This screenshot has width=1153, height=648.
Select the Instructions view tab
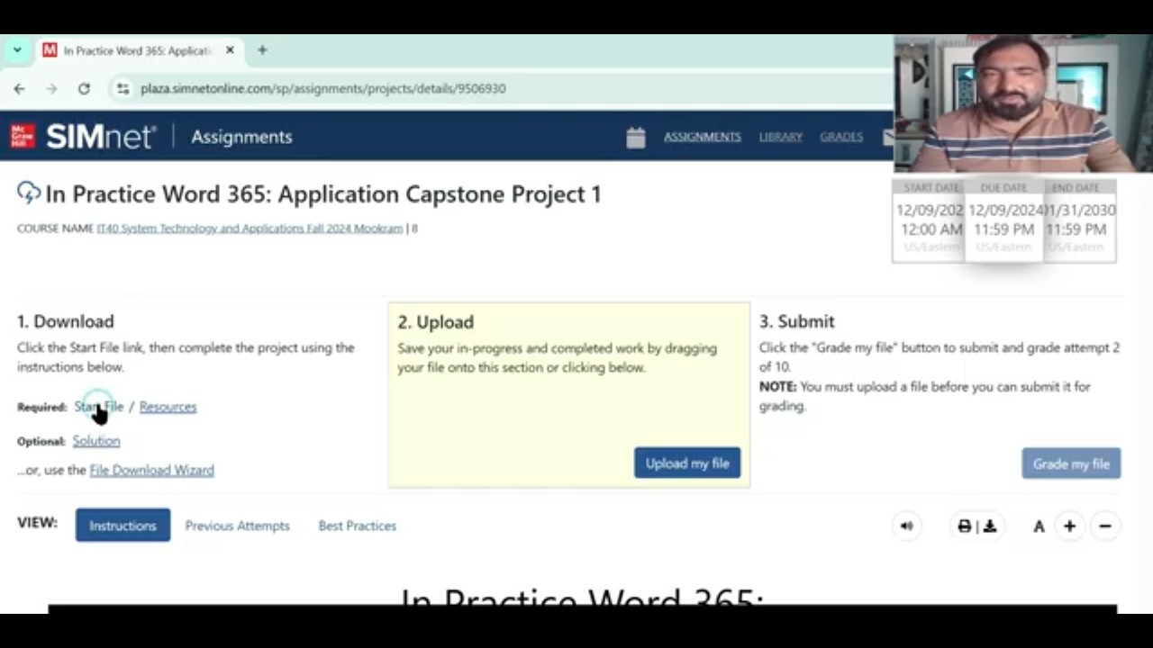[123, 526]
